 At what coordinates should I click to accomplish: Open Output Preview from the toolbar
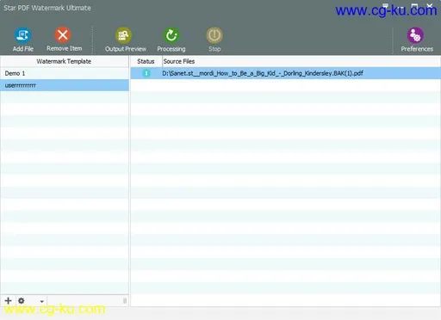123,35
